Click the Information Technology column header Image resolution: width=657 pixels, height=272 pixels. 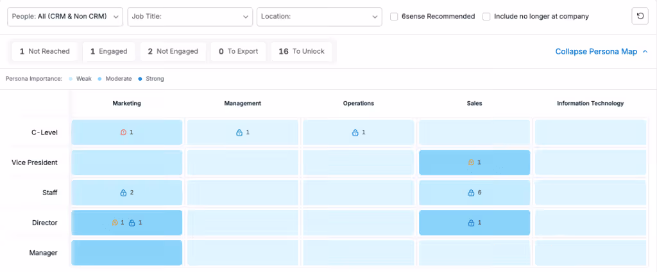(590, 103)
